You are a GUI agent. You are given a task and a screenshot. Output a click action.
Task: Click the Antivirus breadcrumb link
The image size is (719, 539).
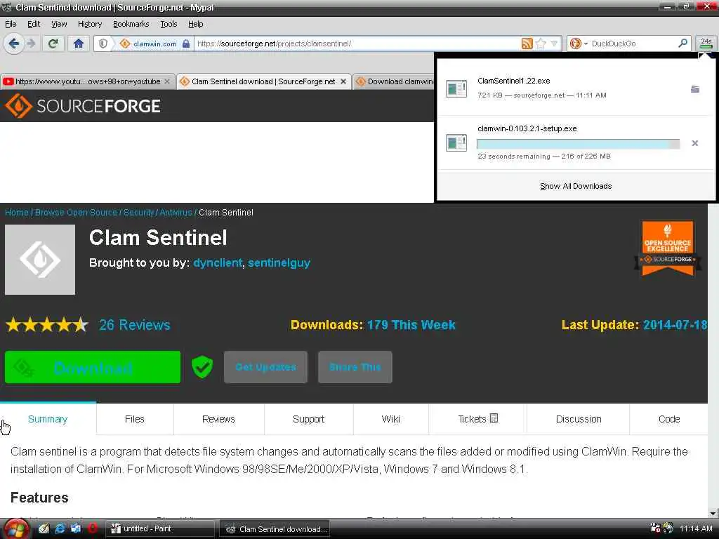click(176, 213)
